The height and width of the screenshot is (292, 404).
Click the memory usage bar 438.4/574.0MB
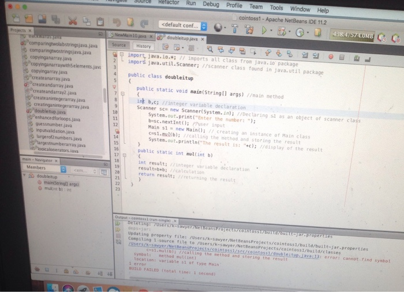click(353, 36)
